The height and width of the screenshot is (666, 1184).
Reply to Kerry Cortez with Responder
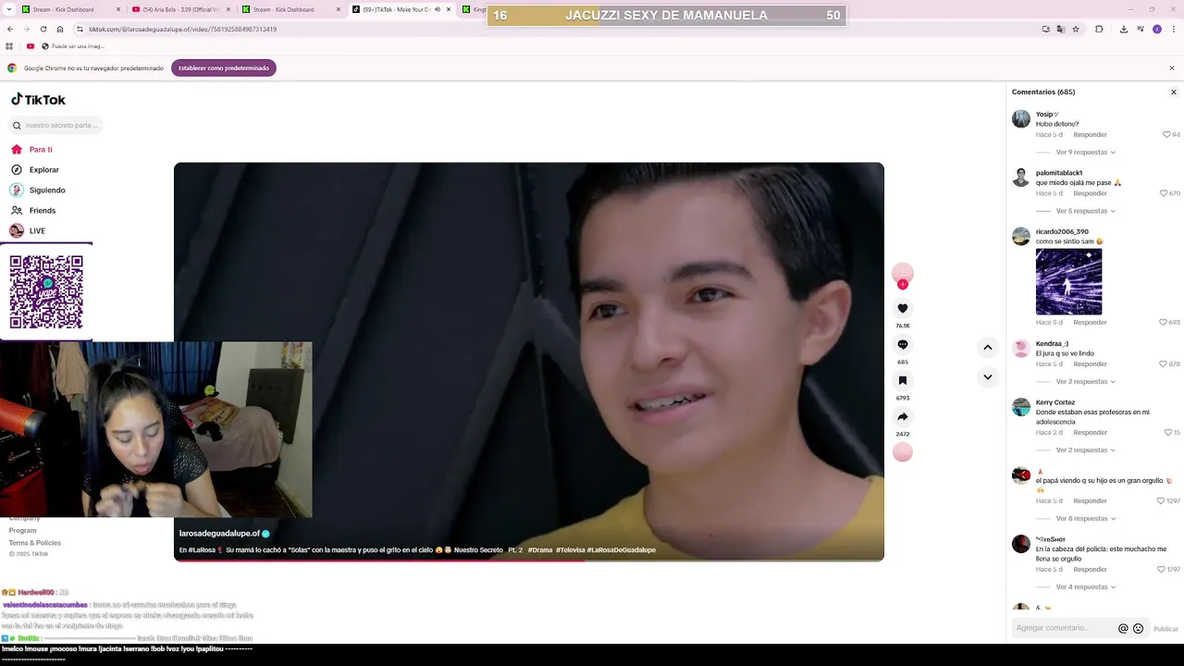(1090, 433)
